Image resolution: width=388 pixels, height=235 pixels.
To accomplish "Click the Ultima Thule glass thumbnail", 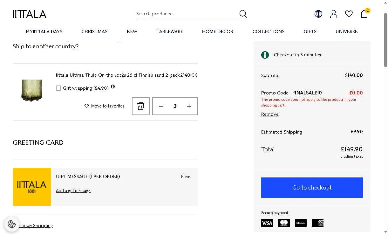I will tap(31, 90).
